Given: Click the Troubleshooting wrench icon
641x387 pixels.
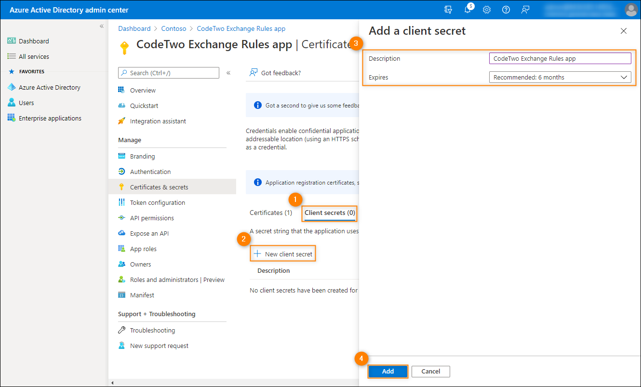Looking at the screenshot, I should (121, 330).
